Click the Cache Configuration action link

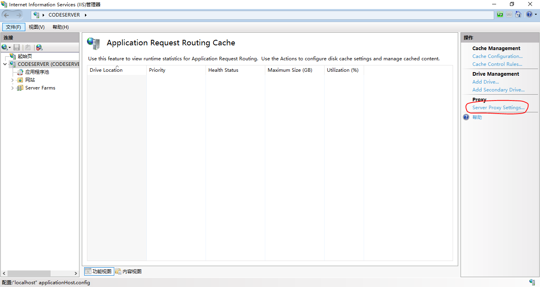(497, 56)
